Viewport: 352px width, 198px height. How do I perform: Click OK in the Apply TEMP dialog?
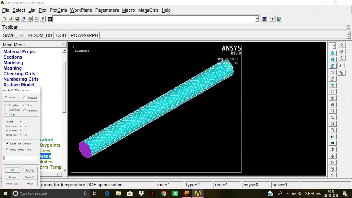point(12,170)
